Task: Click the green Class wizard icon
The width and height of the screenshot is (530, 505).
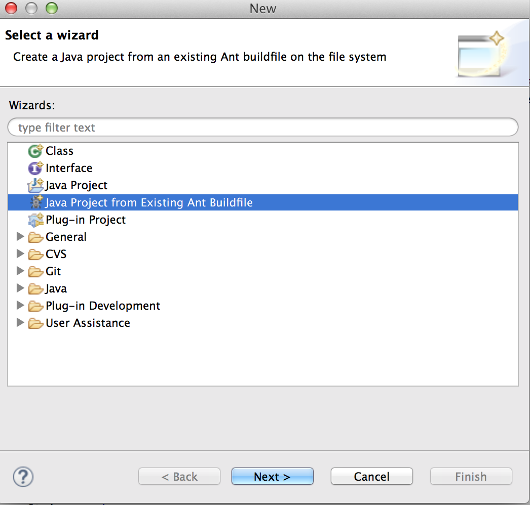Action: click(35, 151)
